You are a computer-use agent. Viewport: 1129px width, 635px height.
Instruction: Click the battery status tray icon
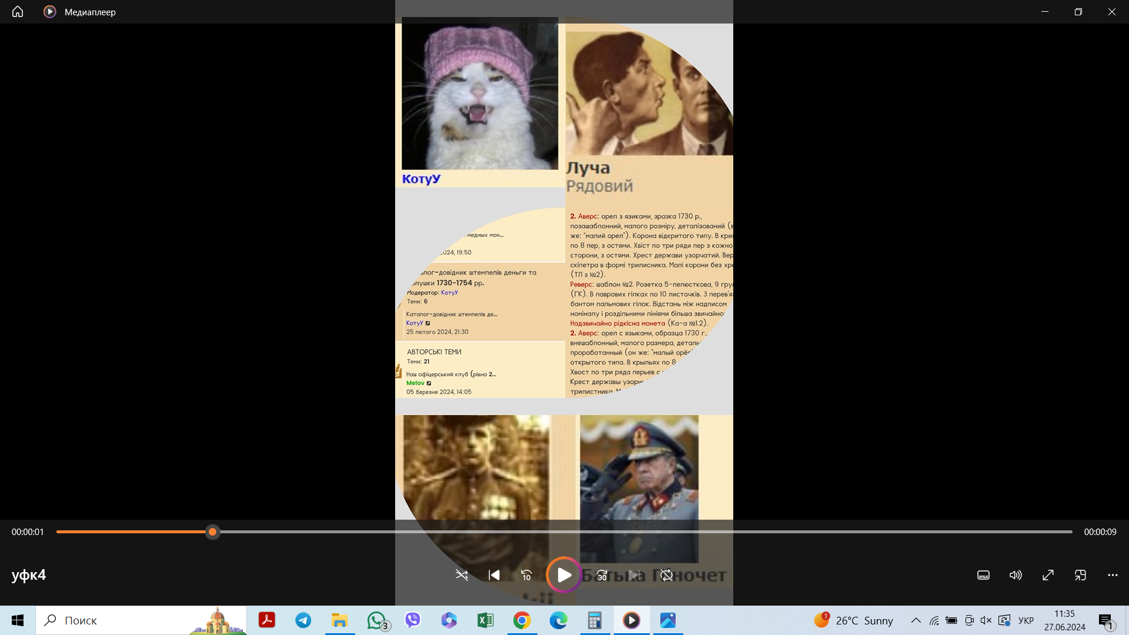click(x=951, y=620)
